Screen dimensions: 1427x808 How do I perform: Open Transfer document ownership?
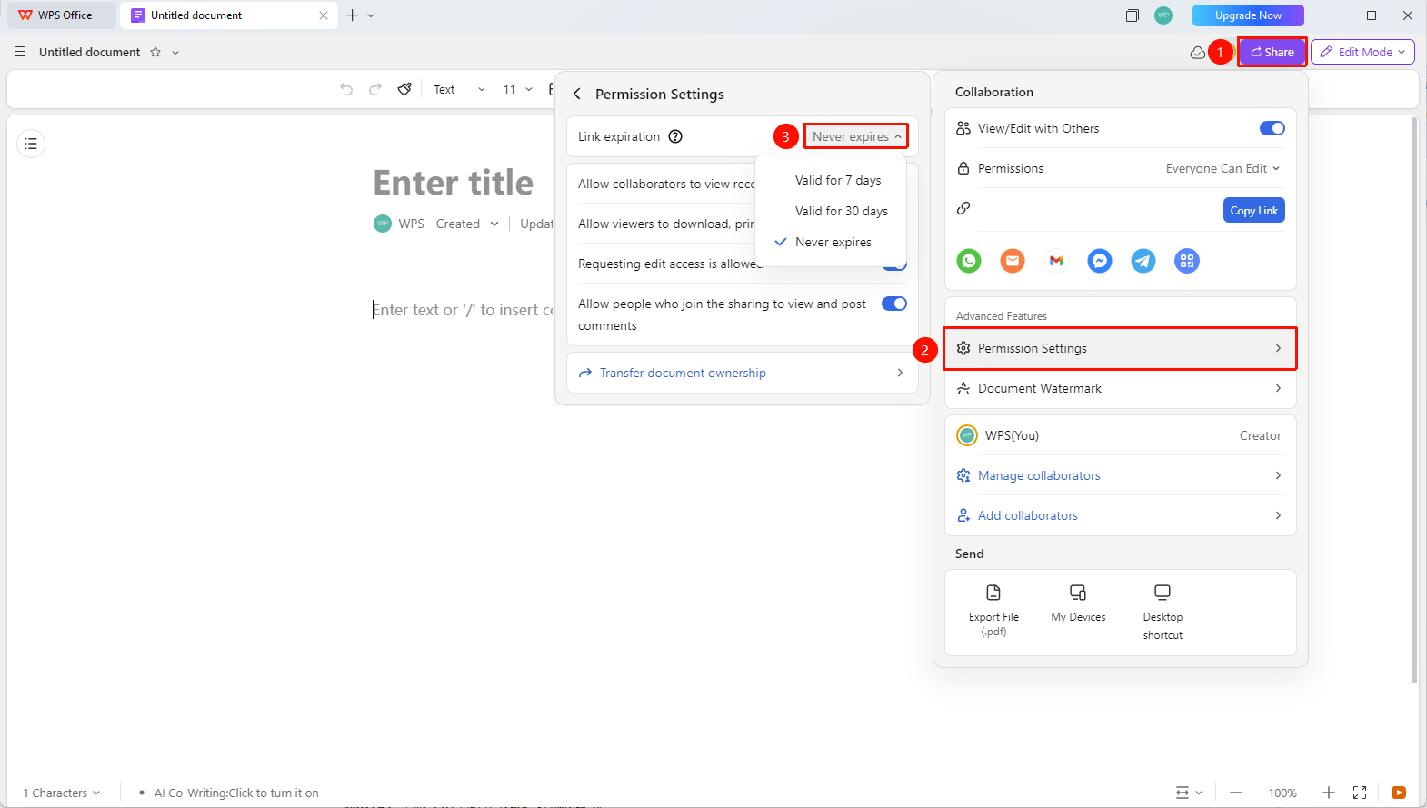pos(743,373)
